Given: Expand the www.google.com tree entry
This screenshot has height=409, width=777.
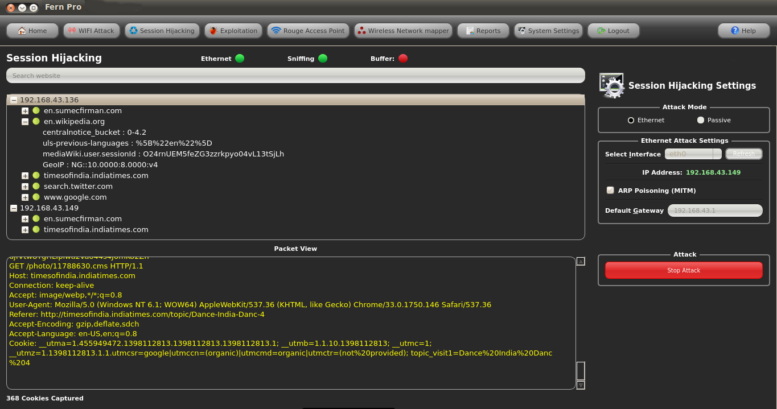Looking at the screenshot, I should (25, 197).
